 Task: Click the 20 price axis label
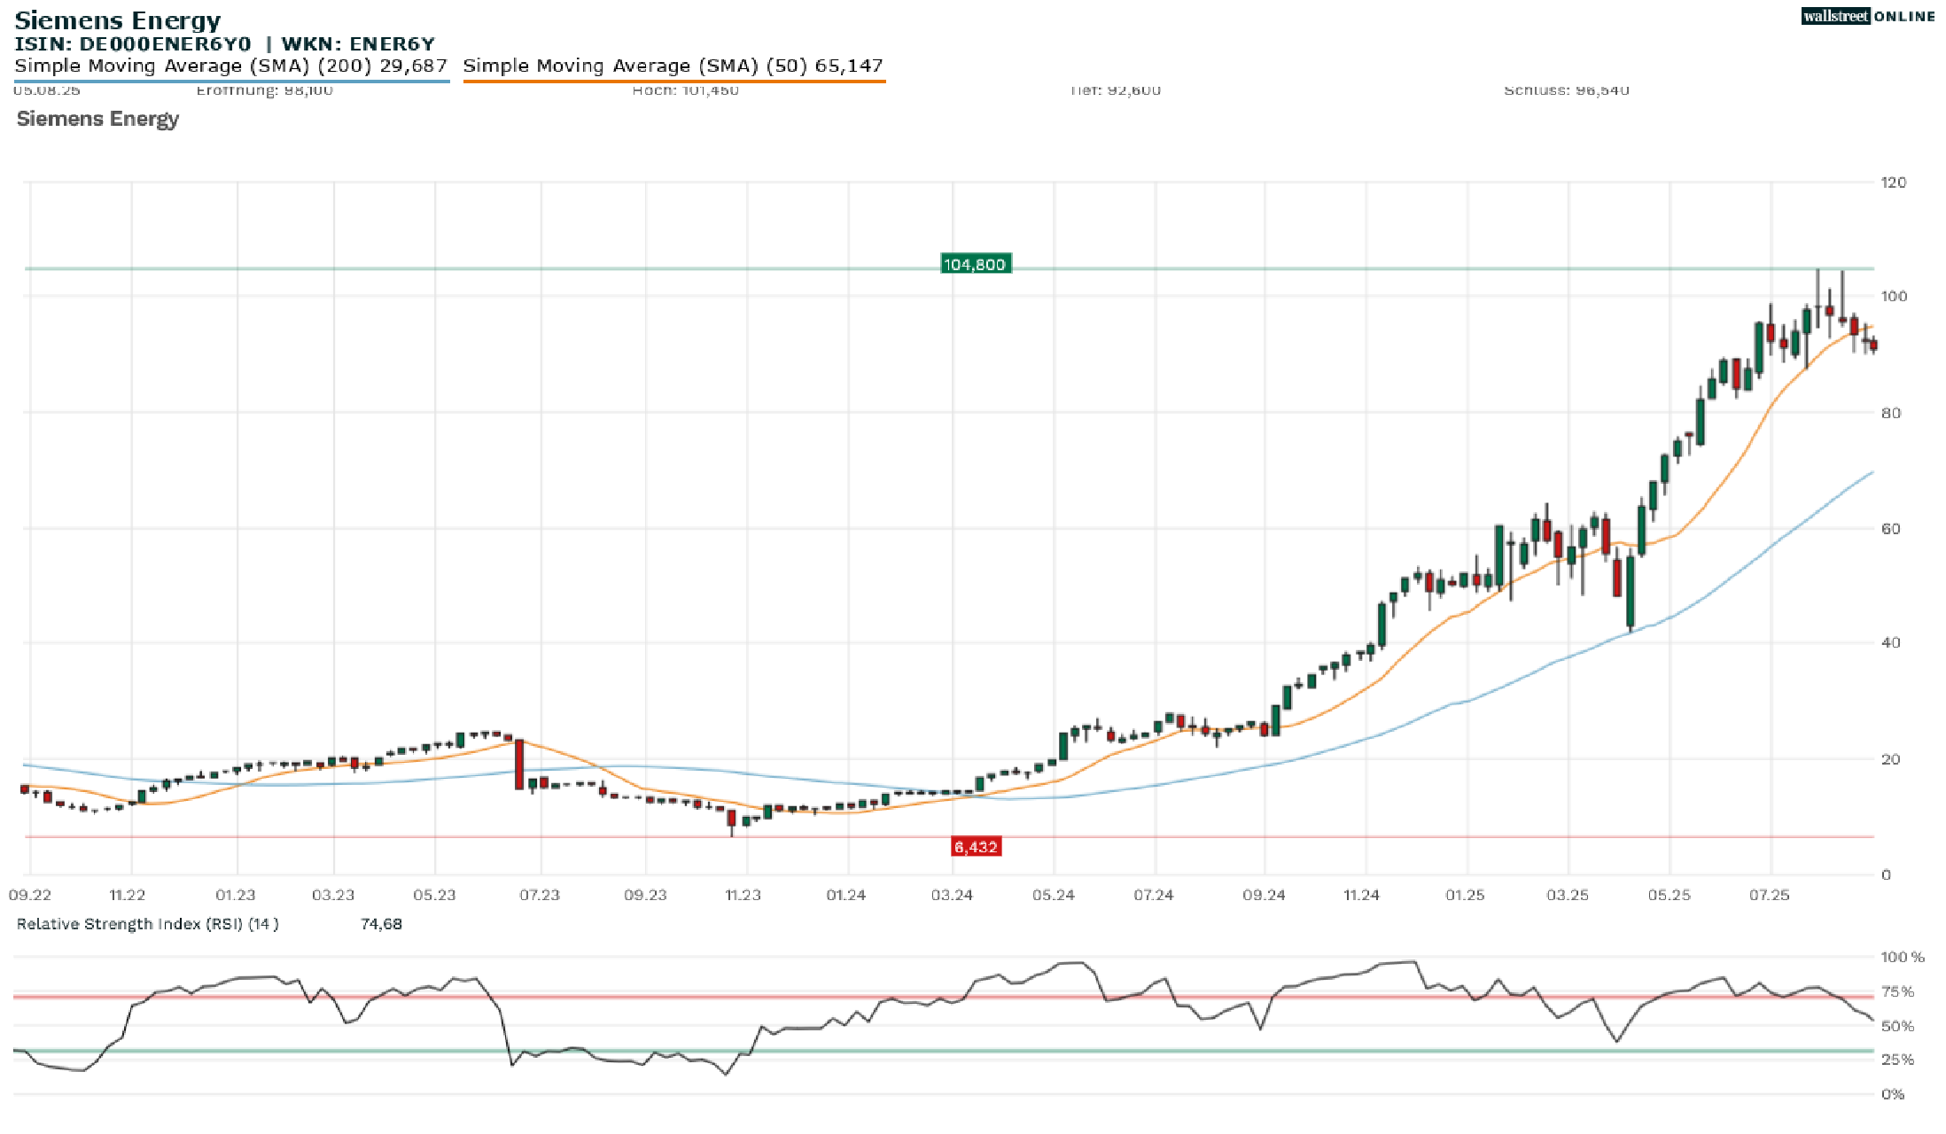tap(1890, 759)
